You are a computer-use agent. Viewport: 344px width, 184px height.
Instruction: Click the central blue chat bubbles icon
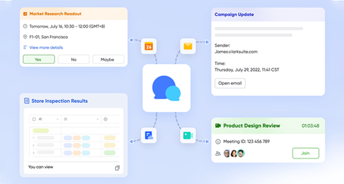166,88
